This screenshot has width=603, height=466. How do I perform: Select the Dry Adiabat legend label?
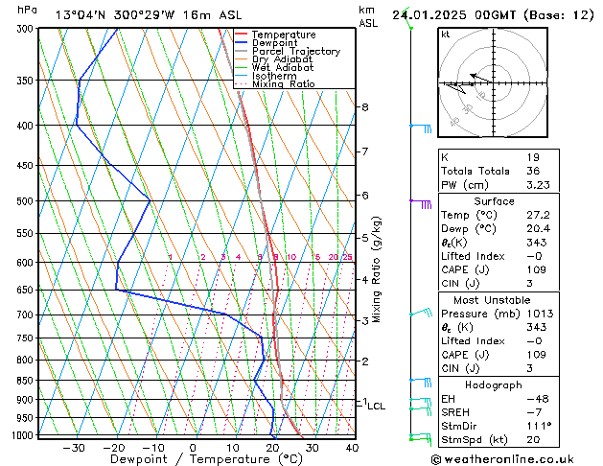(282, 59)
